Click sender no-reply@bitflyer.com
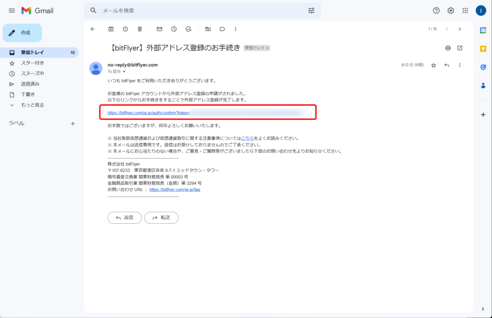Screen dimensions: 492x318 coord(133,65)
